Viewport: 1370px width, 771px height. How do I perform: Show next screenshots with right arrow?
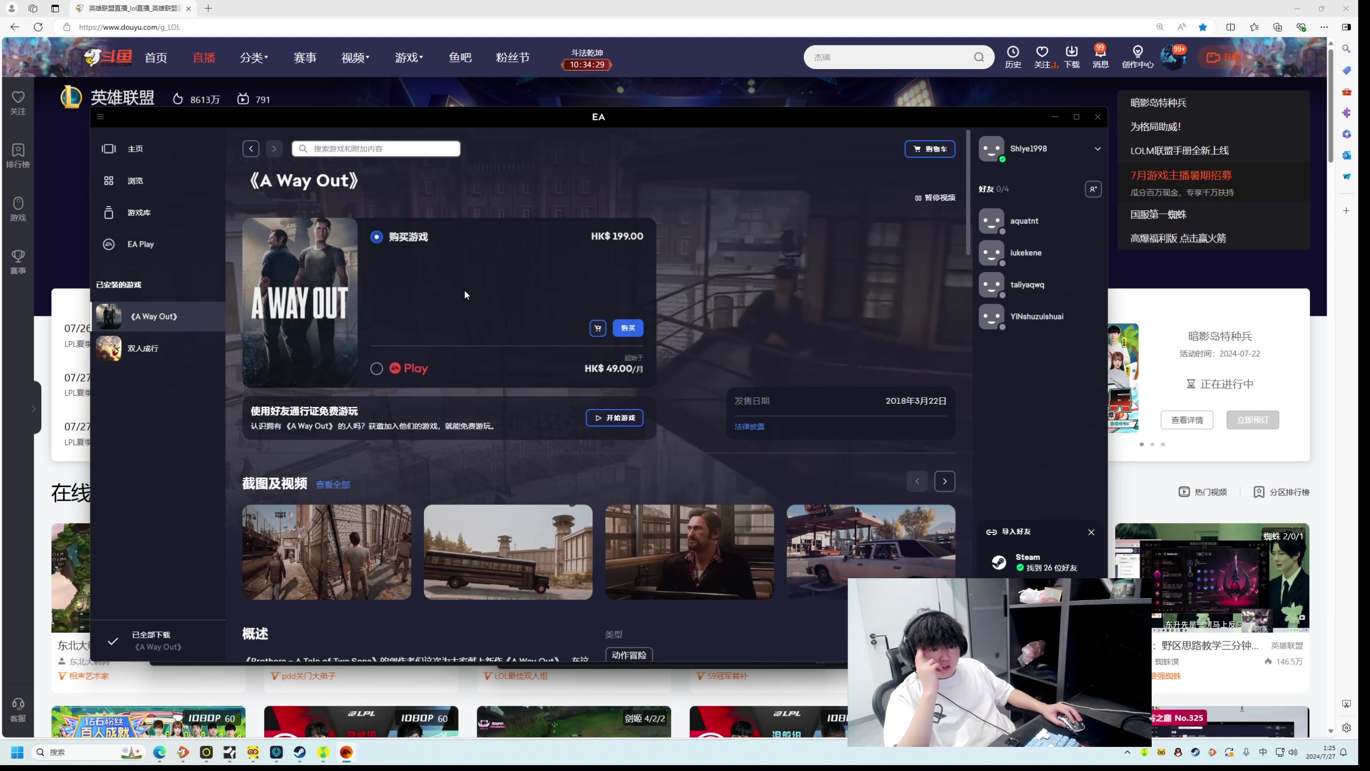pos(945,481)
